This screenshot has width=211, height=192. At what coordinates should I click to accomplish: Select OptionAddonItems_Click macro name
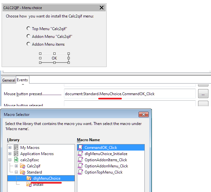point(111,160)
